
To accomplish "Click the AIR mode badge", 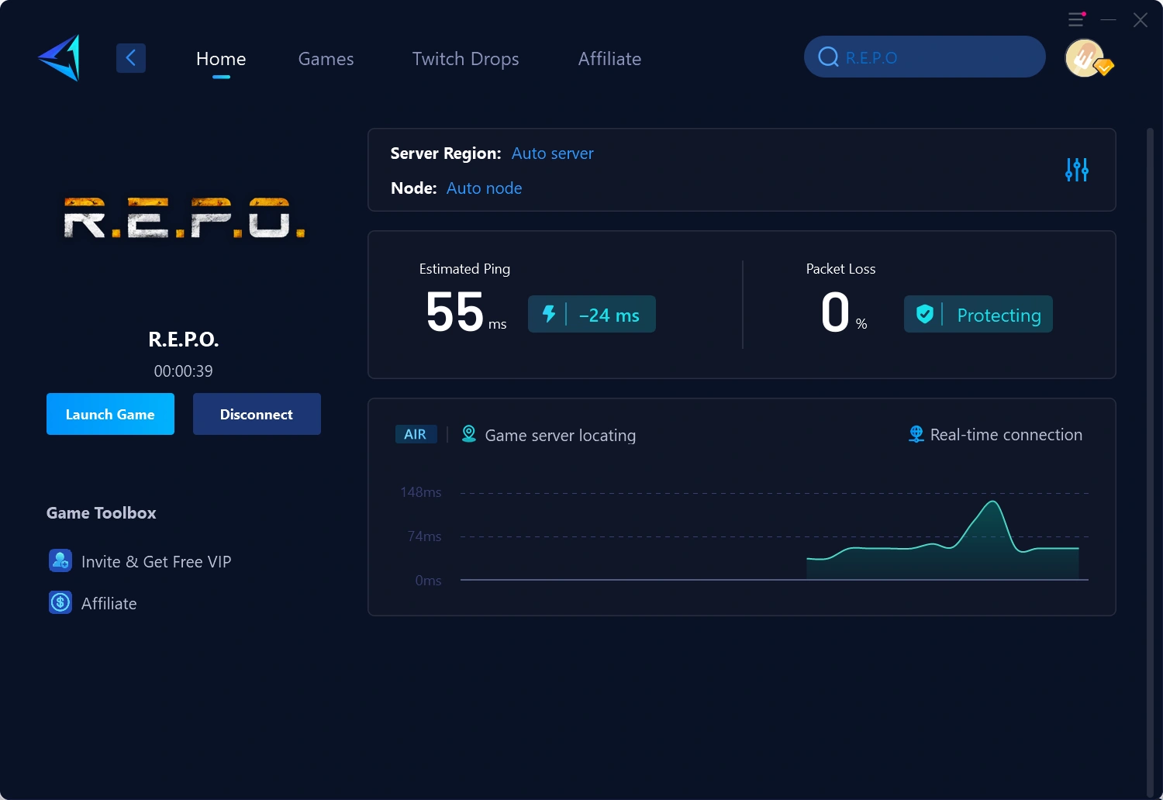I will coord(416,435).
